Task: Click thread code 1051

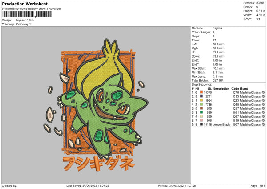Action: pyautogui.click(x=235, y=113)
